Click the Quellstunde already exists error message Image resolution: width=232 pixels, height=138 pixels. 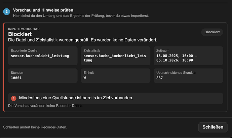[x=76, y=98]
